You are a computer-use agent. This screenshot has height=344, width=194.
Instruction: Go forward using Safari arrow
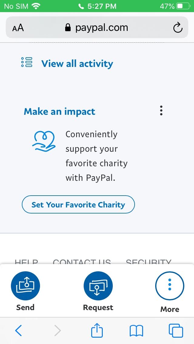tap(57, 330)
